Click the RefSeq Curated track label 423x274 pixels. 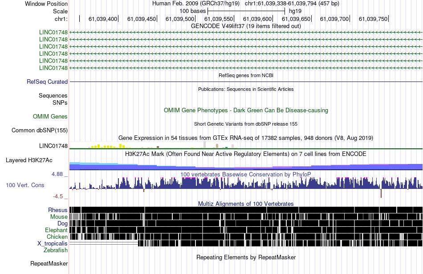(47, 82)
